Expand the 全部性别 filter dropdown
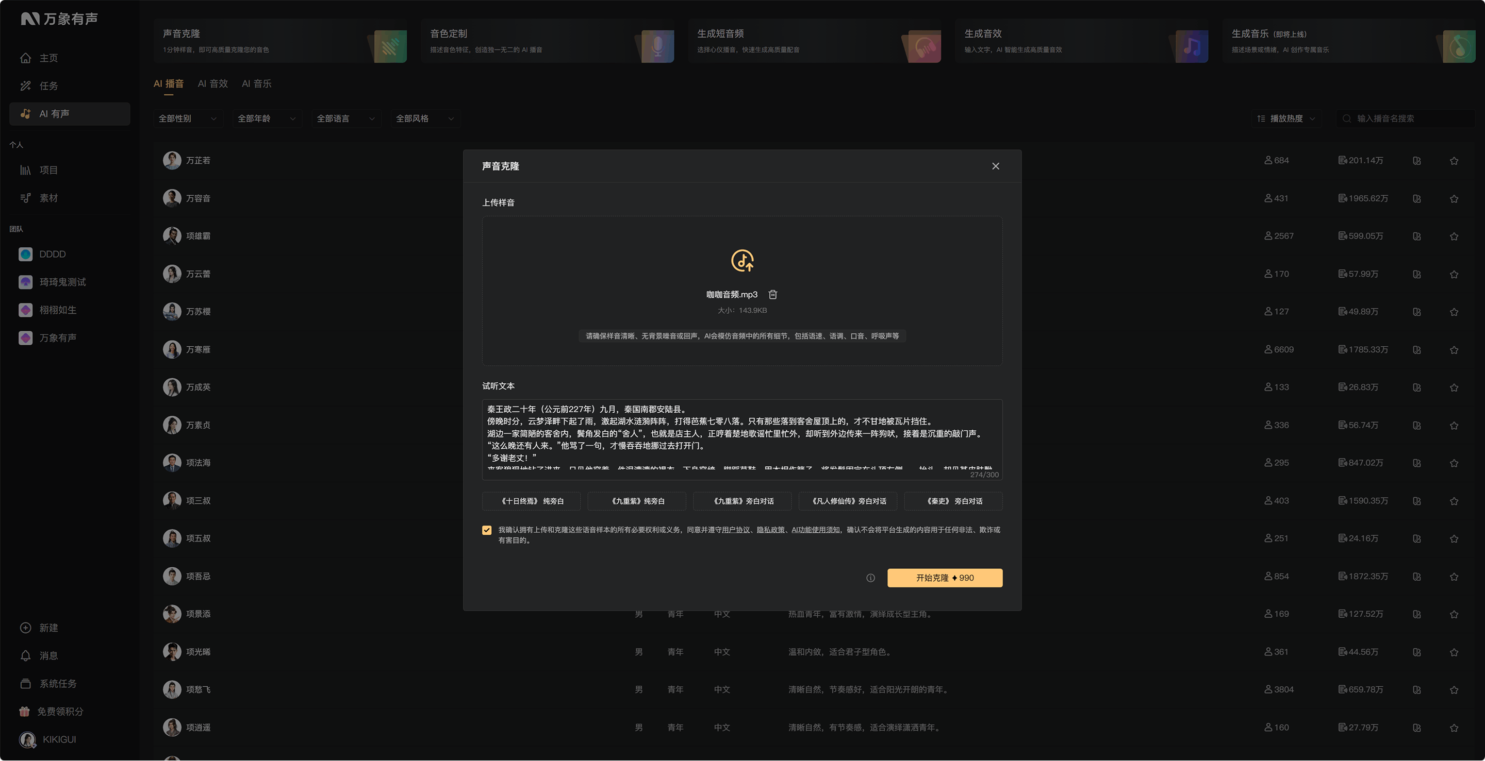Viewport: 1485px width, 761px height. 188,119
